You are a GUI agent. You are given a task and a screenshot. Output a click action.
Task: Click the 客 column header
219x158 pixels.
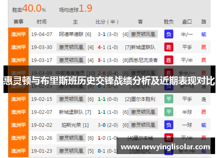click(x=140, y=22)
